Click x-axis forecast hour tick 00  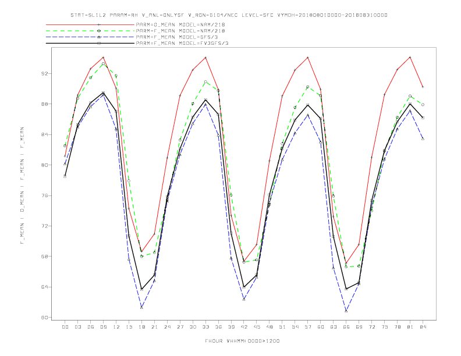pyautogui.click(x=65, y=327)
